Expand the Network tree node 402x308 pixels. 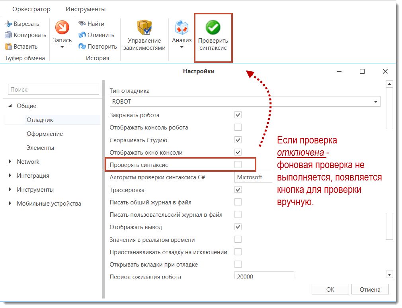click(x=10, y=162)
